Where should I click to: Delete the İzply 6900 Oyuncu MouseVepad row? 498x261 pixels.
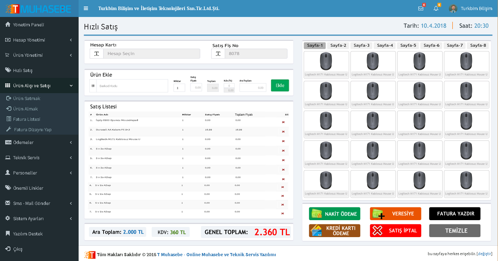point(283,122)
